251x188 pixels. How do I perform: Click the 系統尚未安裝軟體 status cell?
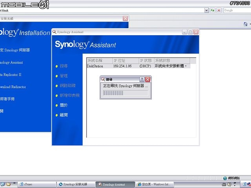point(170,66)
